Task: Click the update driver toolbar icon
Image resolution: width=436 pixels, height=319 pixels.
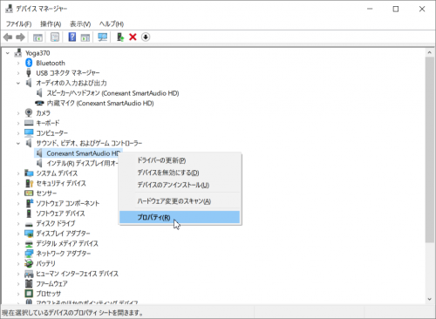Action: tap(120, 37)
